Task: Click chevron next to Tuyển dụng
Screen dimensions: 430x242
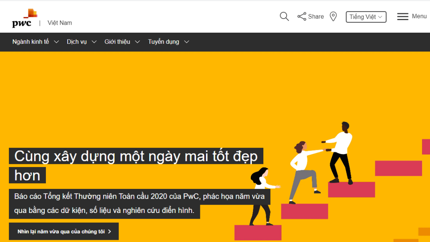Action: 186,42
